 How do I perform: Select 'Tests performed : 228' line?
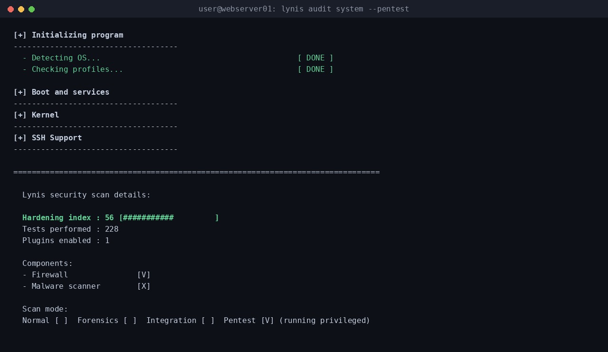click(x=70, y=229)
